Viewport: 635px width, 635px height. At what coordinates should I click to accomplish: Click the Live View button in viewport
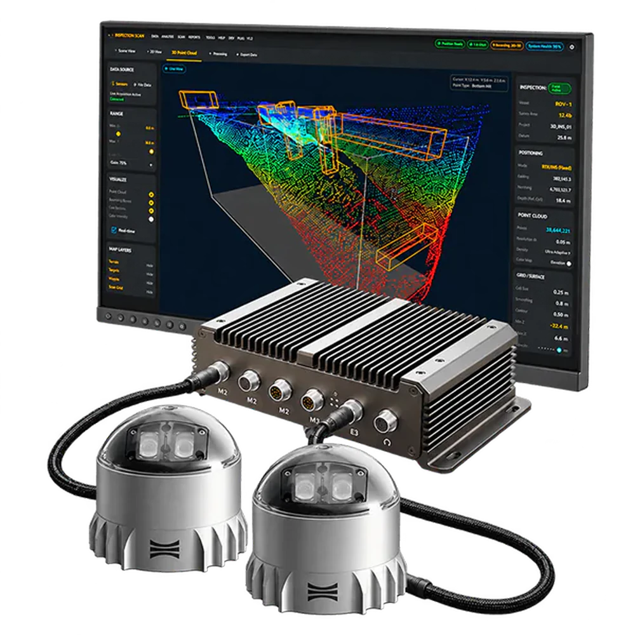[174, 69]
